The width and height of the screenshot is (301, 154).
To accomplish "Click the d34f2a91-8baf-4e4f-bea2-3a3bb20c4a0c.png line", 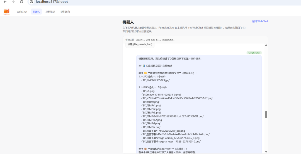I will (175, 134).
